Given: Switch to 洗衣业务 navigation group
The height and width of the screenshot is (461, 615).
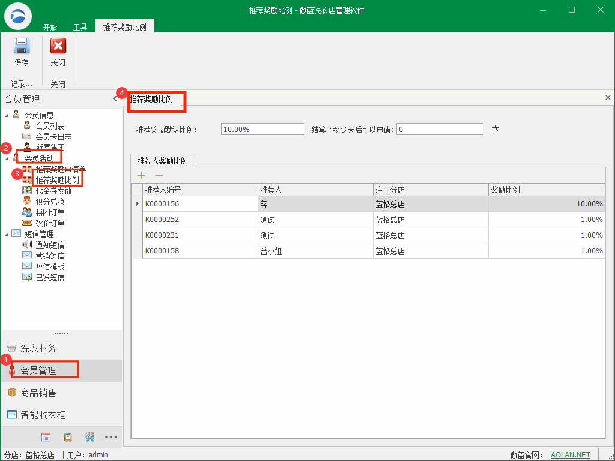Looking at the screenshot, I should click(61, 348).
